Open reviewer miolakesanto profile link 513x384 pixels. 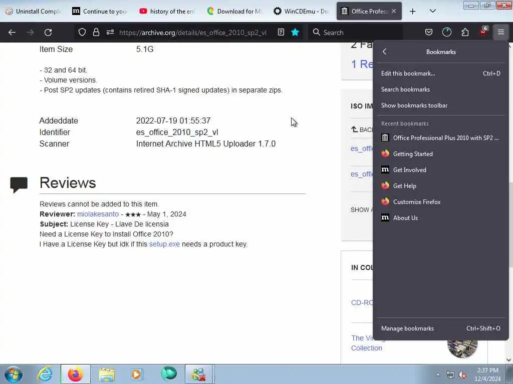(x=98, y=214)
